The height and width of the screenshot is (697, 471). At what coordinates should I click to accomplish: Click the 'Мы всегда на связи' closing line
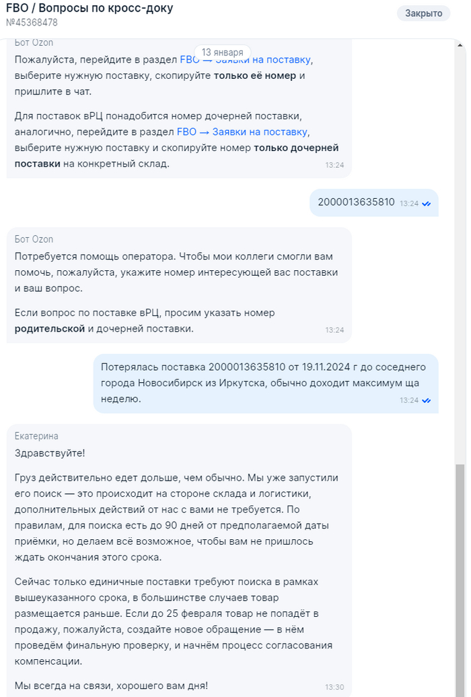pos(111,685)
